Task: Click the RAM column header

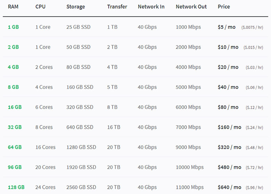Action: (14, 7)
